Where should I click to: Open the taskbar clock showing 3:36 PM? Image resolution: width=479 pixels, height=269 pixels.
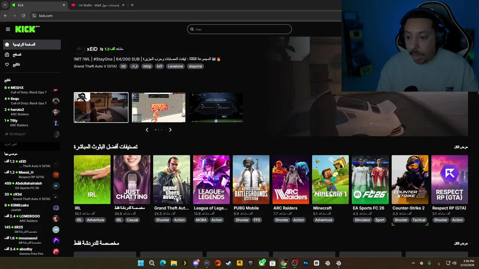pos(468,263)
